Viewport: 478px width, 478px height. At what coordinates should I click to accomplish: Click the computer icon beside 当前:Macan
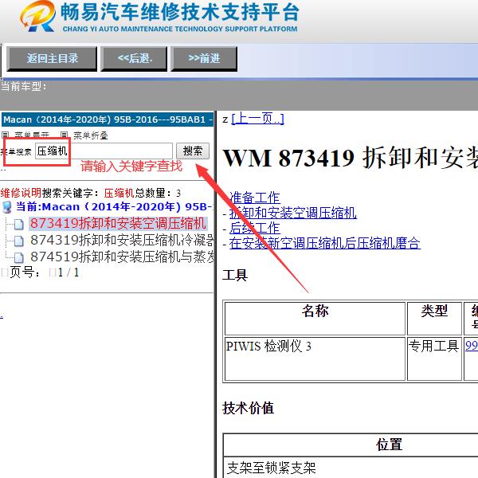[x=6, y=207]
